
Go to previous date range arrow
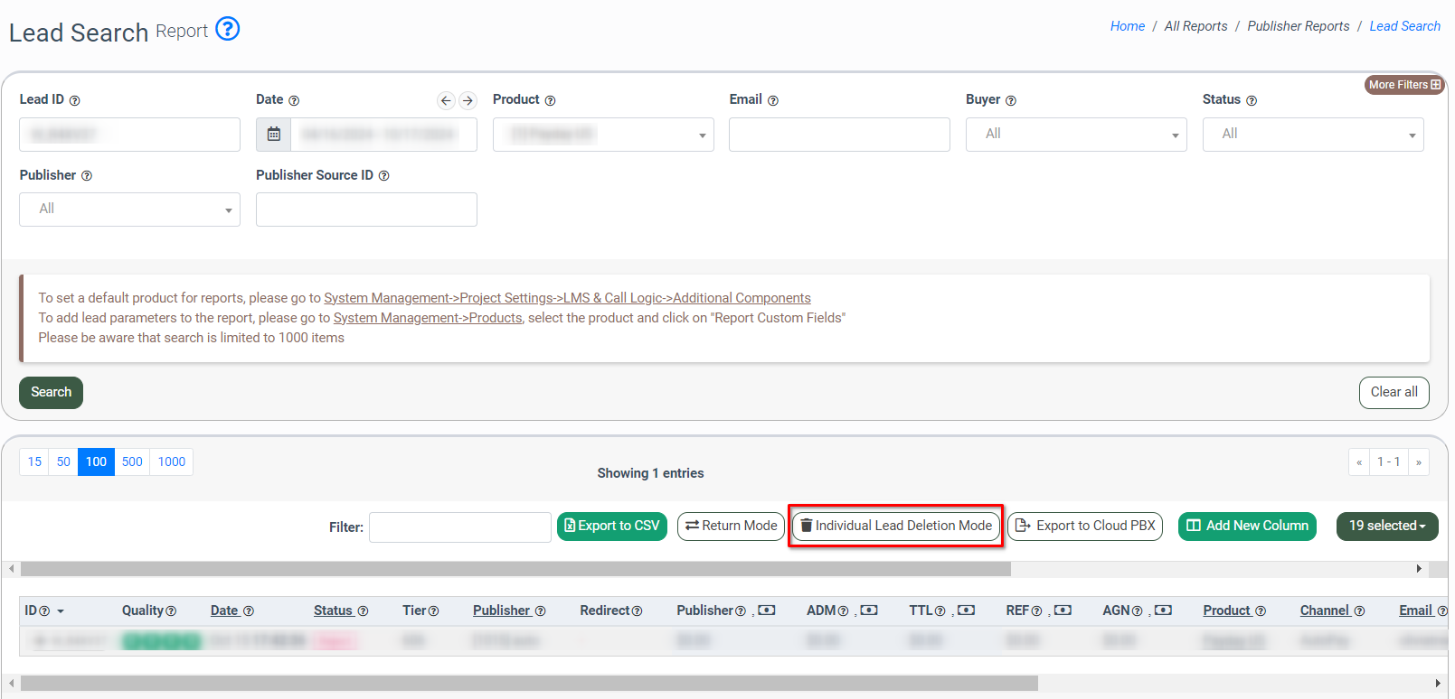click(446, 101)
